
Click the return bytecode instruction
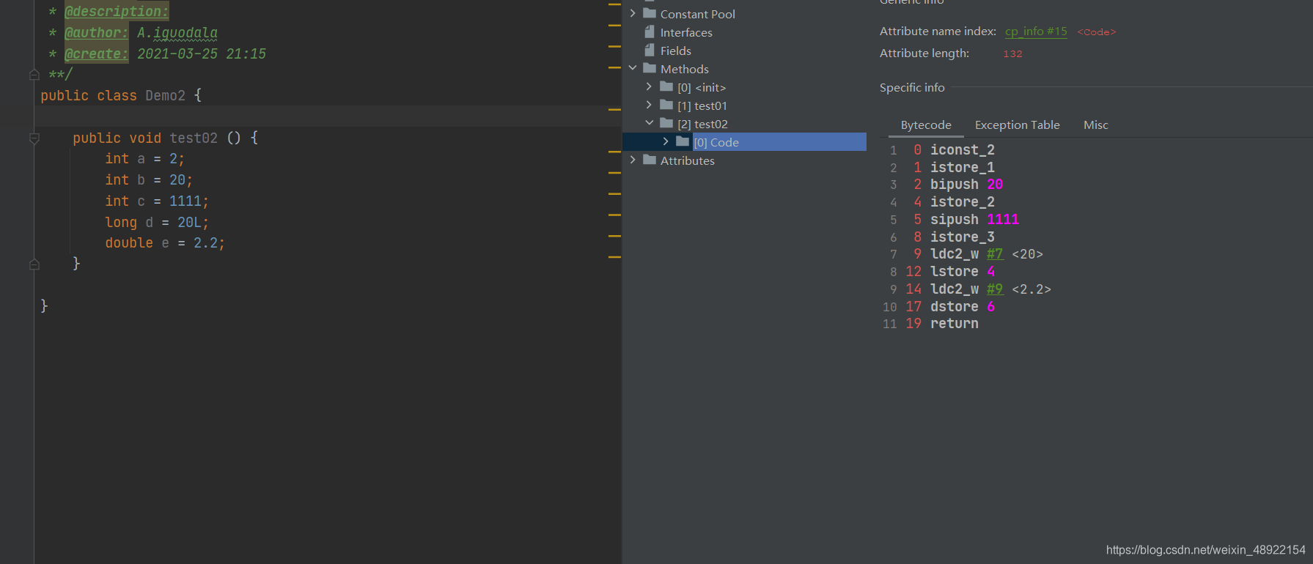954,324
